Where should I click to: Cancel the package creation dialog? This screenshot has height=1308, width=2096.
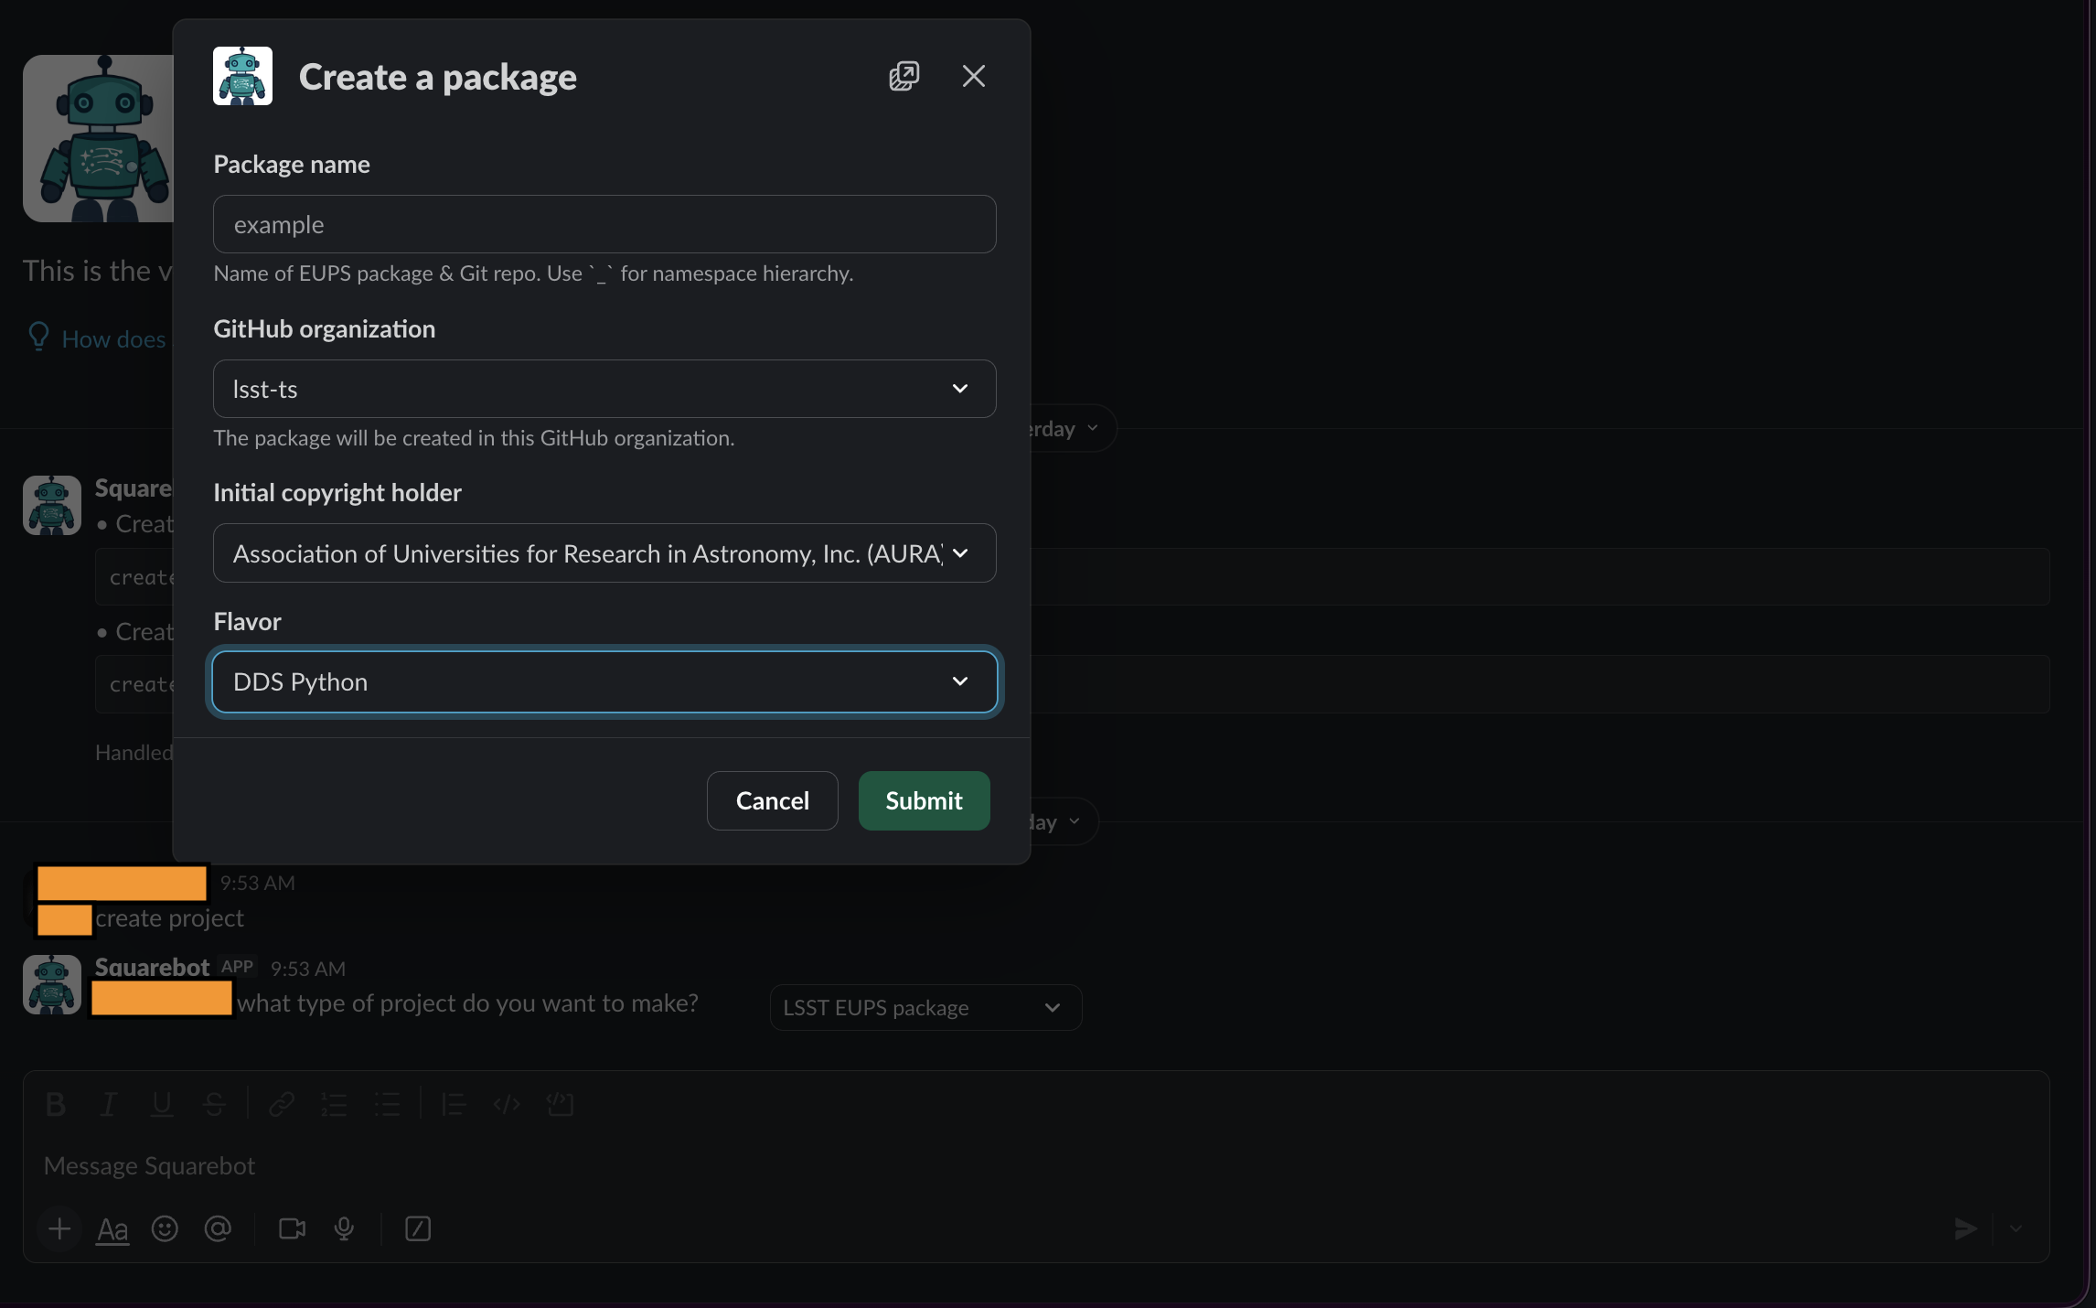tap(772, 800)
